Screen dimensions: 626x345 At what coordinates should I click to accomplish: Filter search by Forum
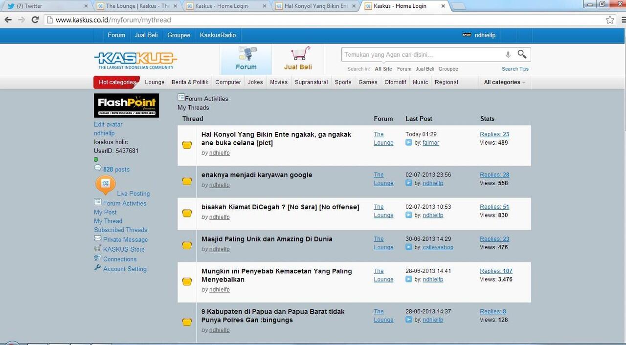[404, 69]
